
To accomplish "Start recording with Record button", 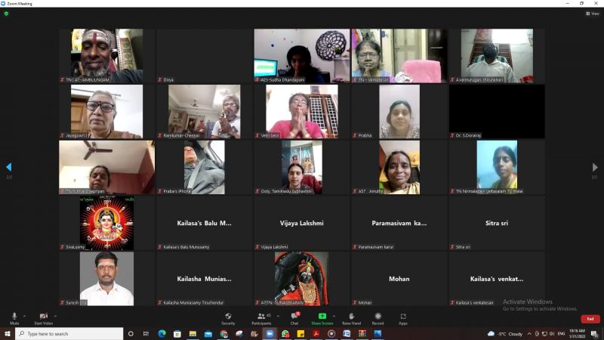I will coord(378,317).
